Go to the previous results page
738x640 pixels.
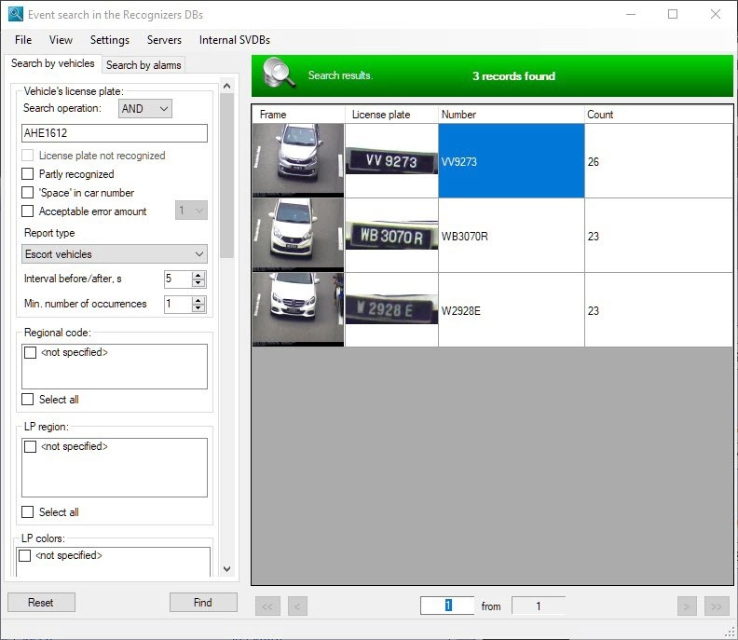298,606
